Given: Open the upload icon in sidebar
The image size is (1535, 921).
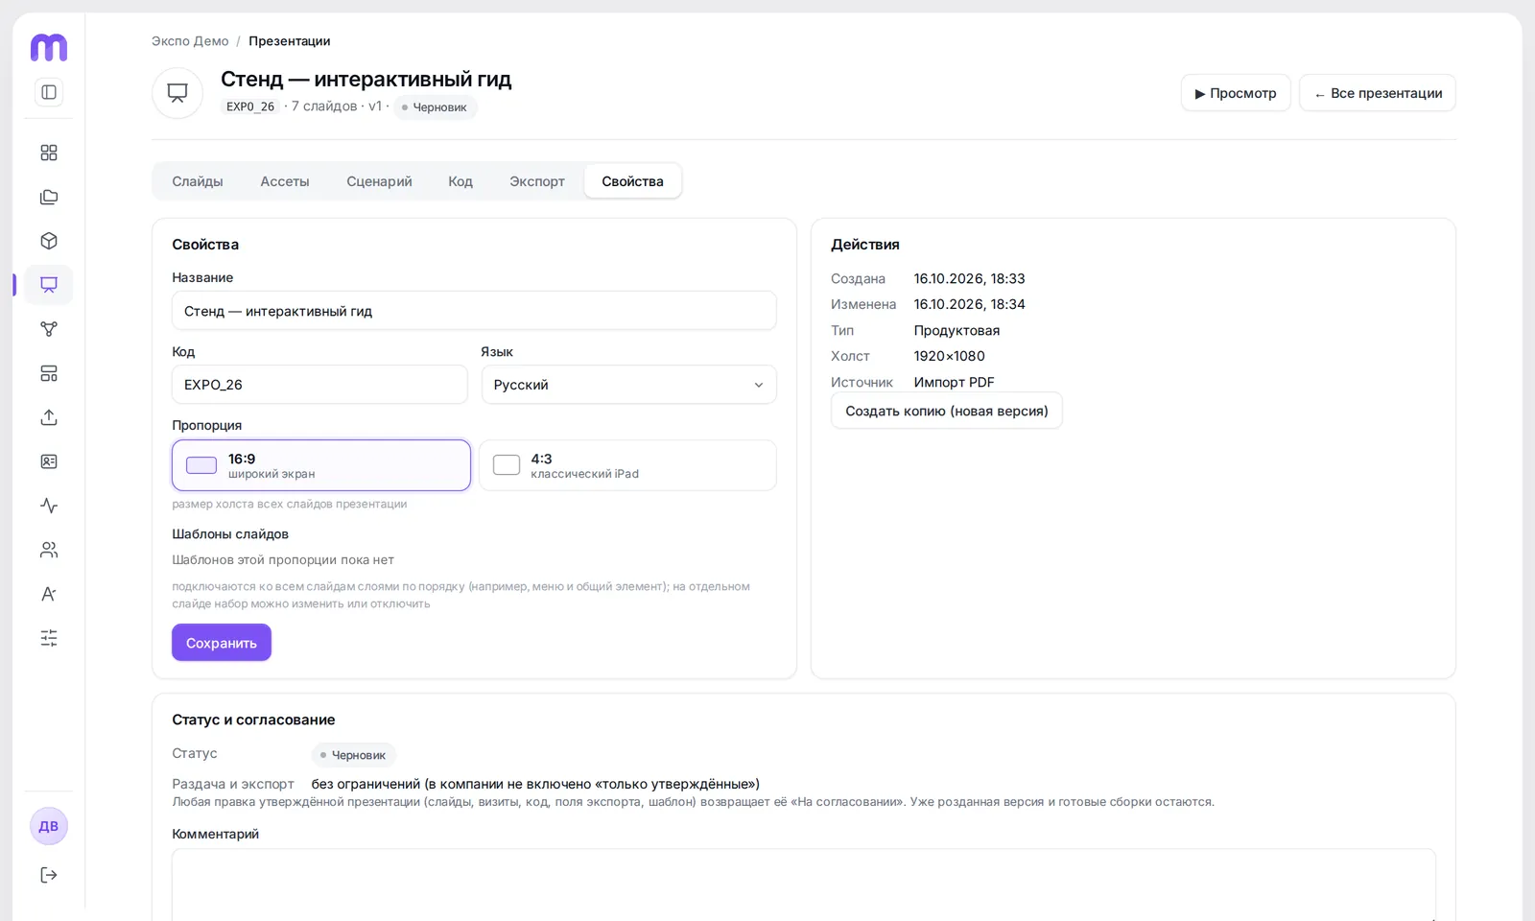Looking at the screenshot, I should (x=49, y=417).
